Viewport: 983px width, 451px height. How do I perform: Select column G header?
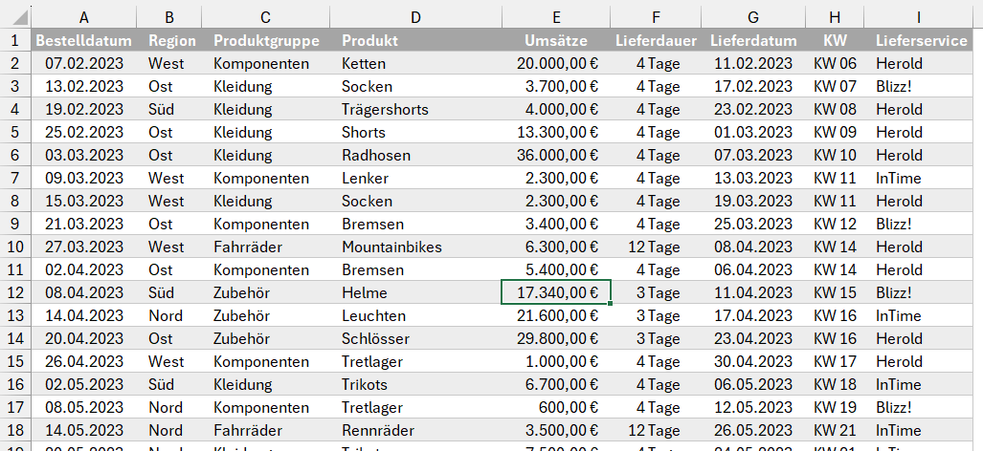click(x=753, y=17)
